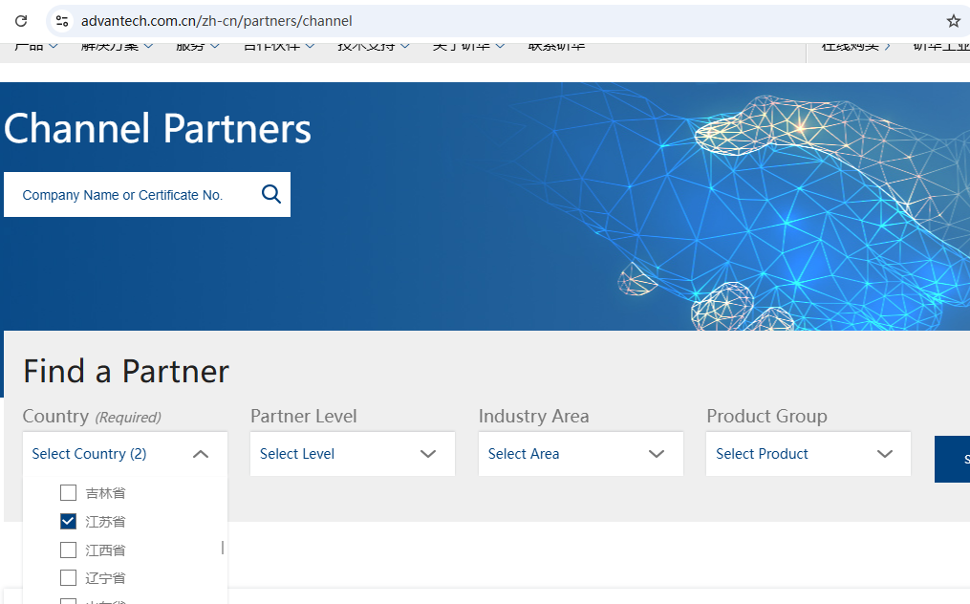Select the 辽宁省 checkbox
970x604 pixels.
[68, 578]
